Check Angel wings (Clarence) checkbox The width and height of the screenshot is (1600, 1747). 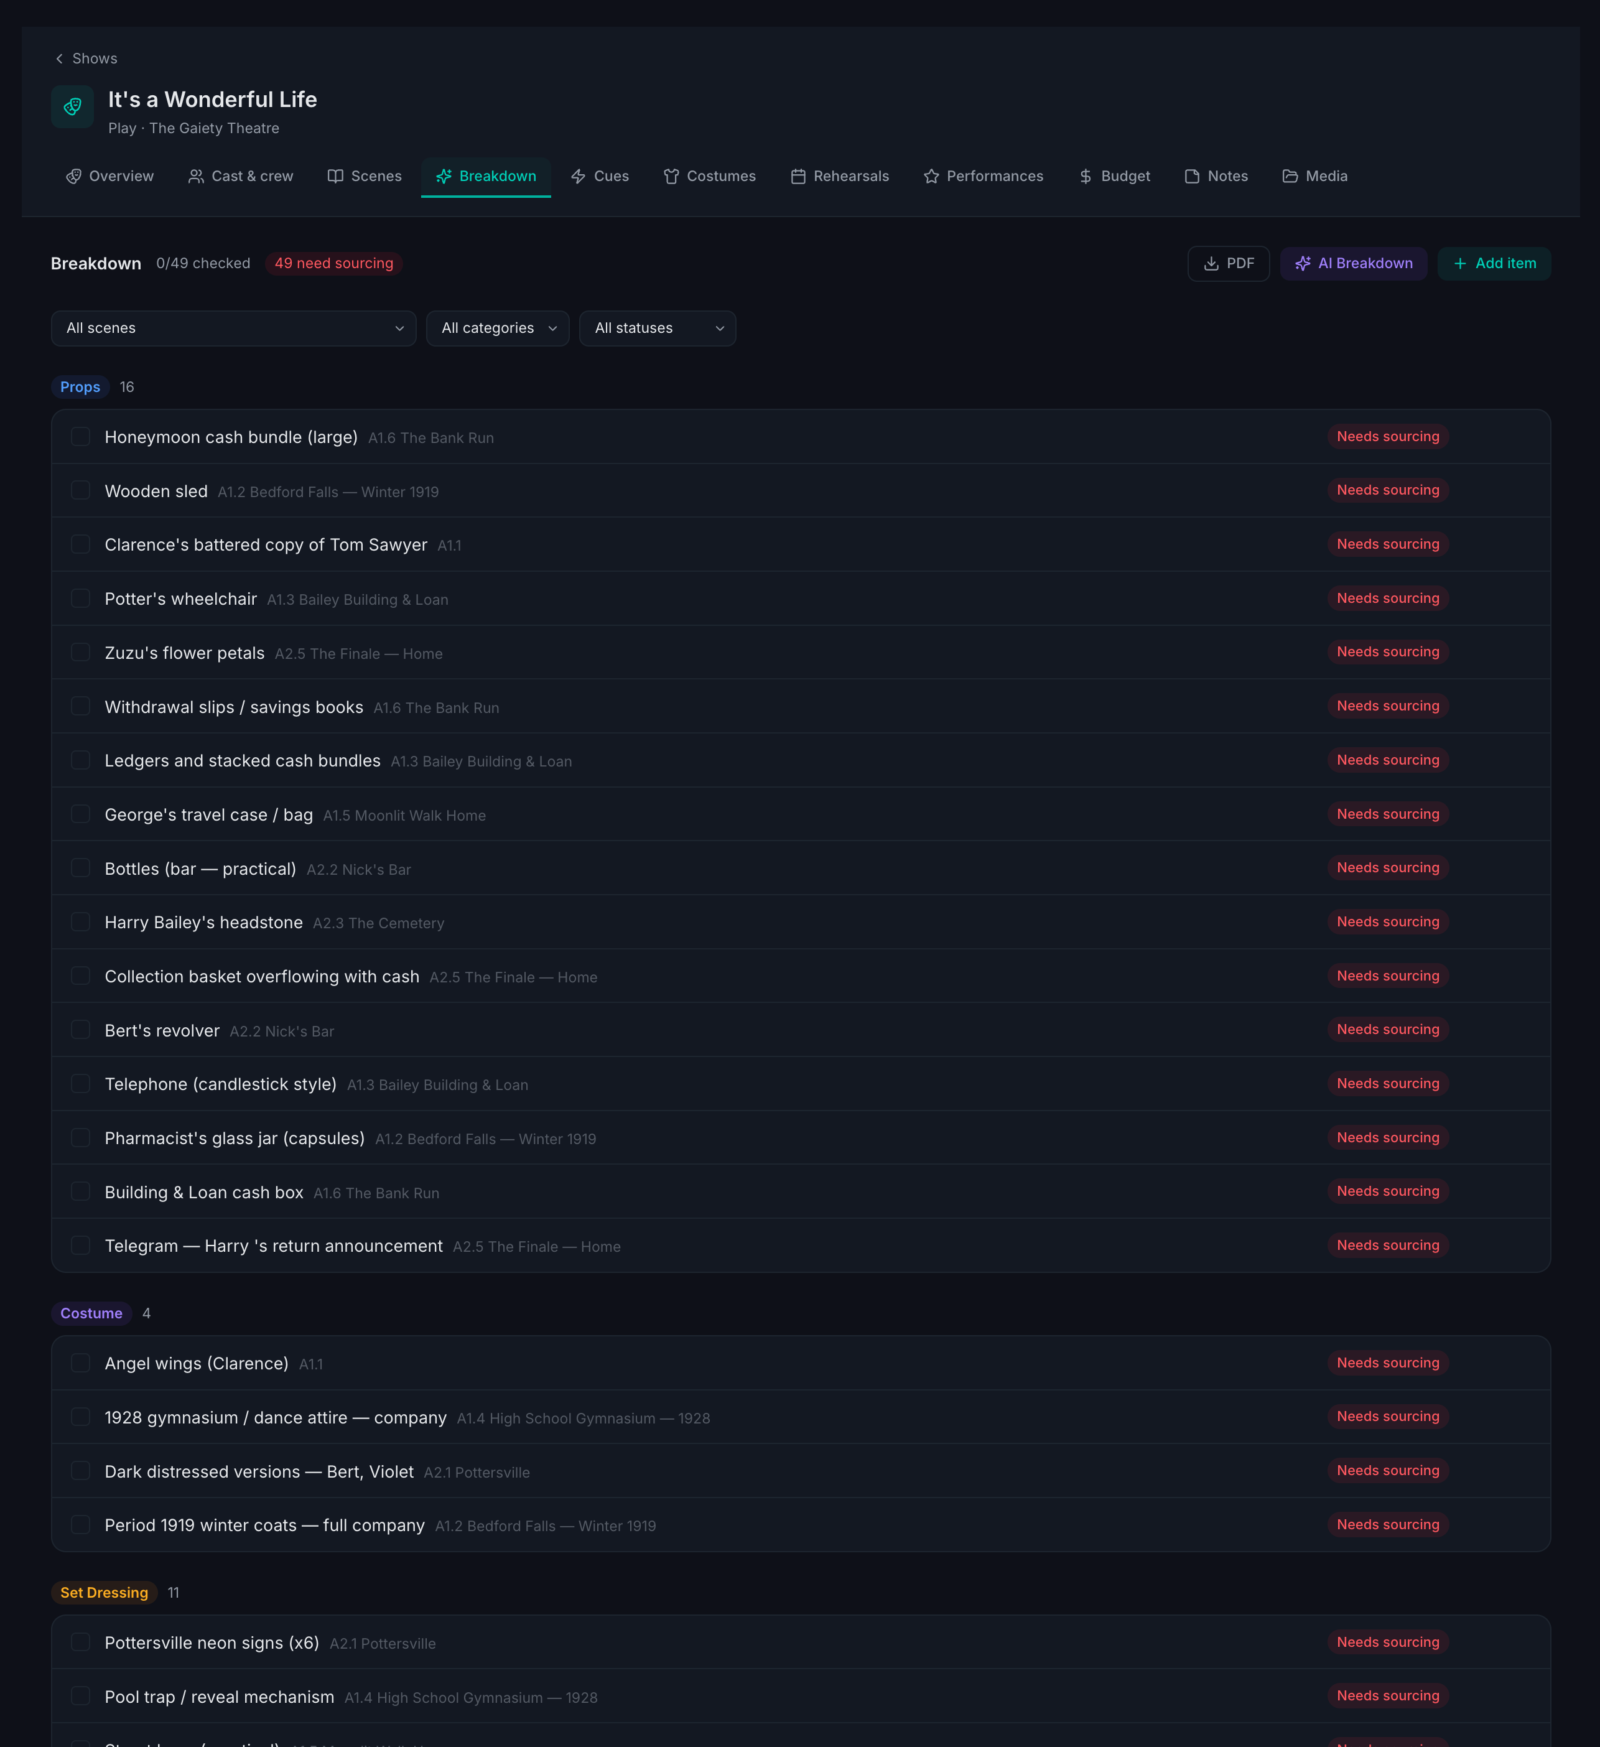pos(81,1363)
